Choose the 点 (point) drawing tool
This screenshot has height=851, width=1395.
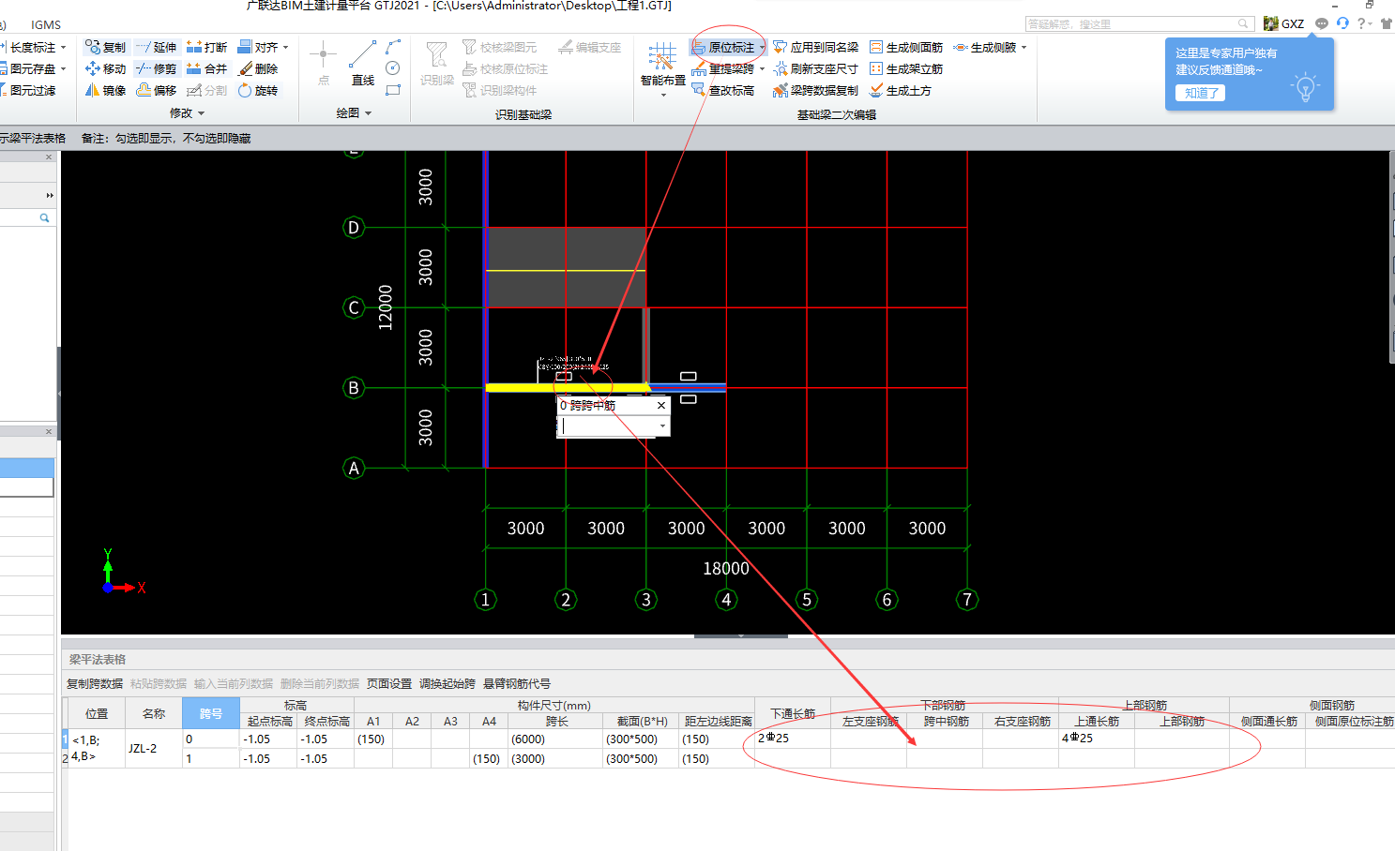(x=323, y=64)
